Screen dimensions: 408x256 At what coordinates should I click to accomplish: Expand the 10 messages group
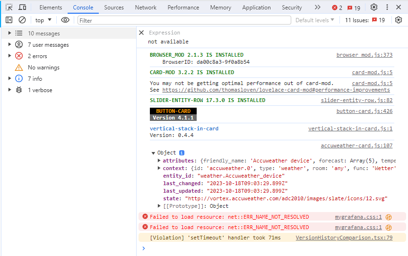[x=9, y=33]
